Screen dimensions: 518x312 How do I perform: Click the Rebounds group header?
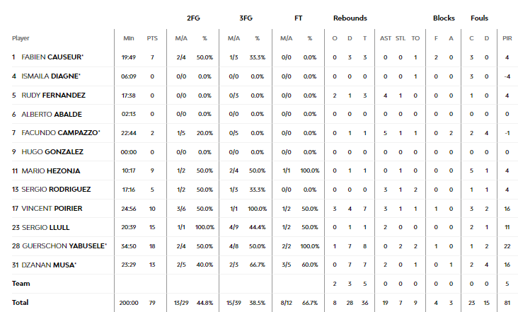(350, 18)
